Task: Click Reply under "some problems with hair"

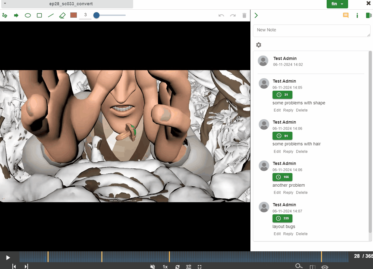Action: pos(288,152)
